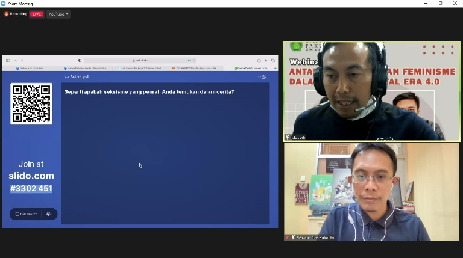The width and height of the screenshot is (463, 258).
Task: Click the browser address bar
Action: coord(140,60)
